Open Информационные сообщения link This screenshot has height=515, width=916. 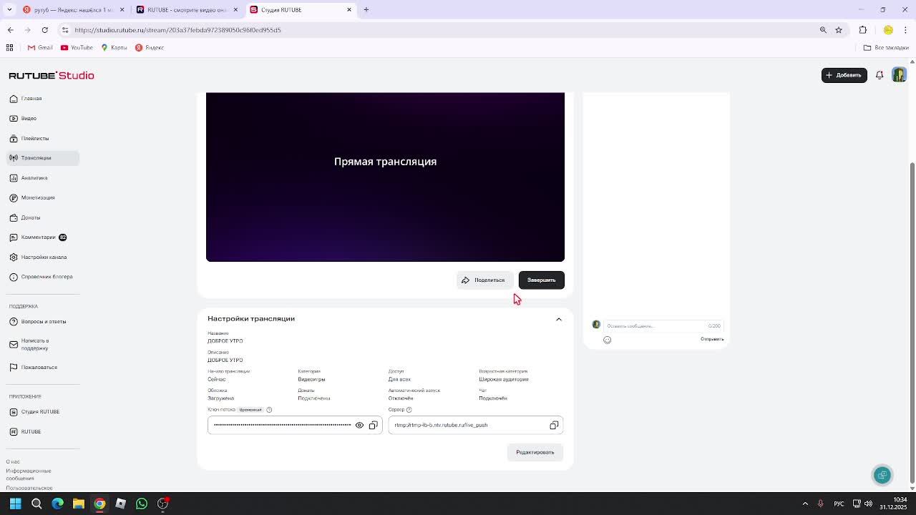(29, 474)
